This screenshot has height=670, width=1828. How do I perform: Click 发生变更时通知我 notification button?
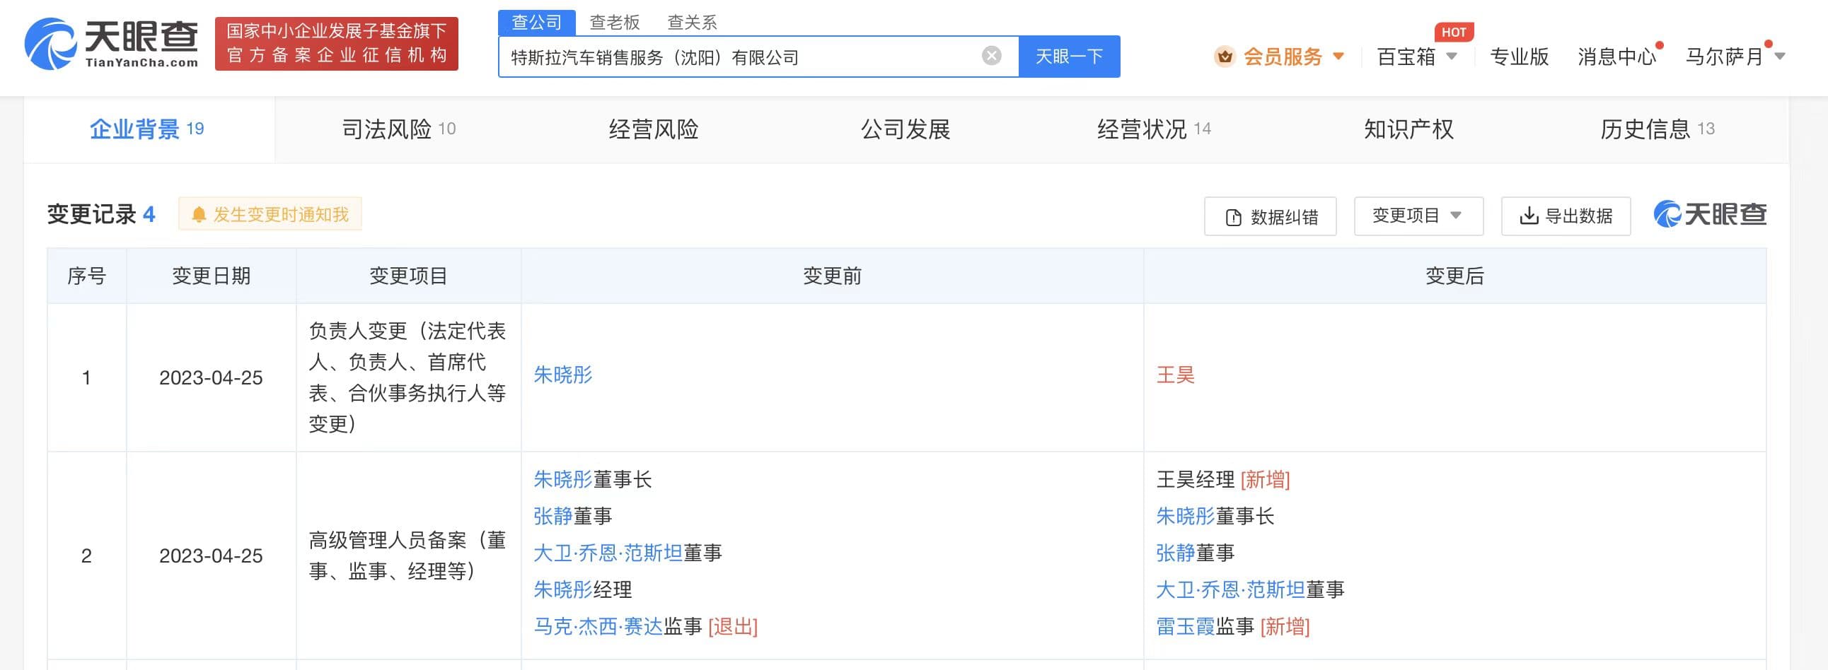click(270, 214)
